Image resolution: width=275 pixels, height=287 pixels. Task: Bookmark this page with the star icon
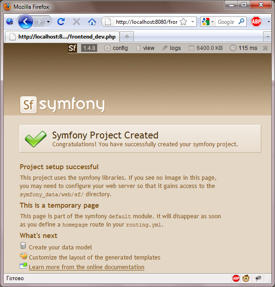click(183, 22)
